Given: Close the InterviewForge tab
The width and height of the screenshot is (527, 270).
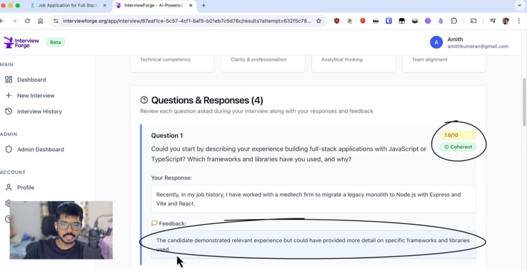Looking at the screenshot, I should (191, 5).
